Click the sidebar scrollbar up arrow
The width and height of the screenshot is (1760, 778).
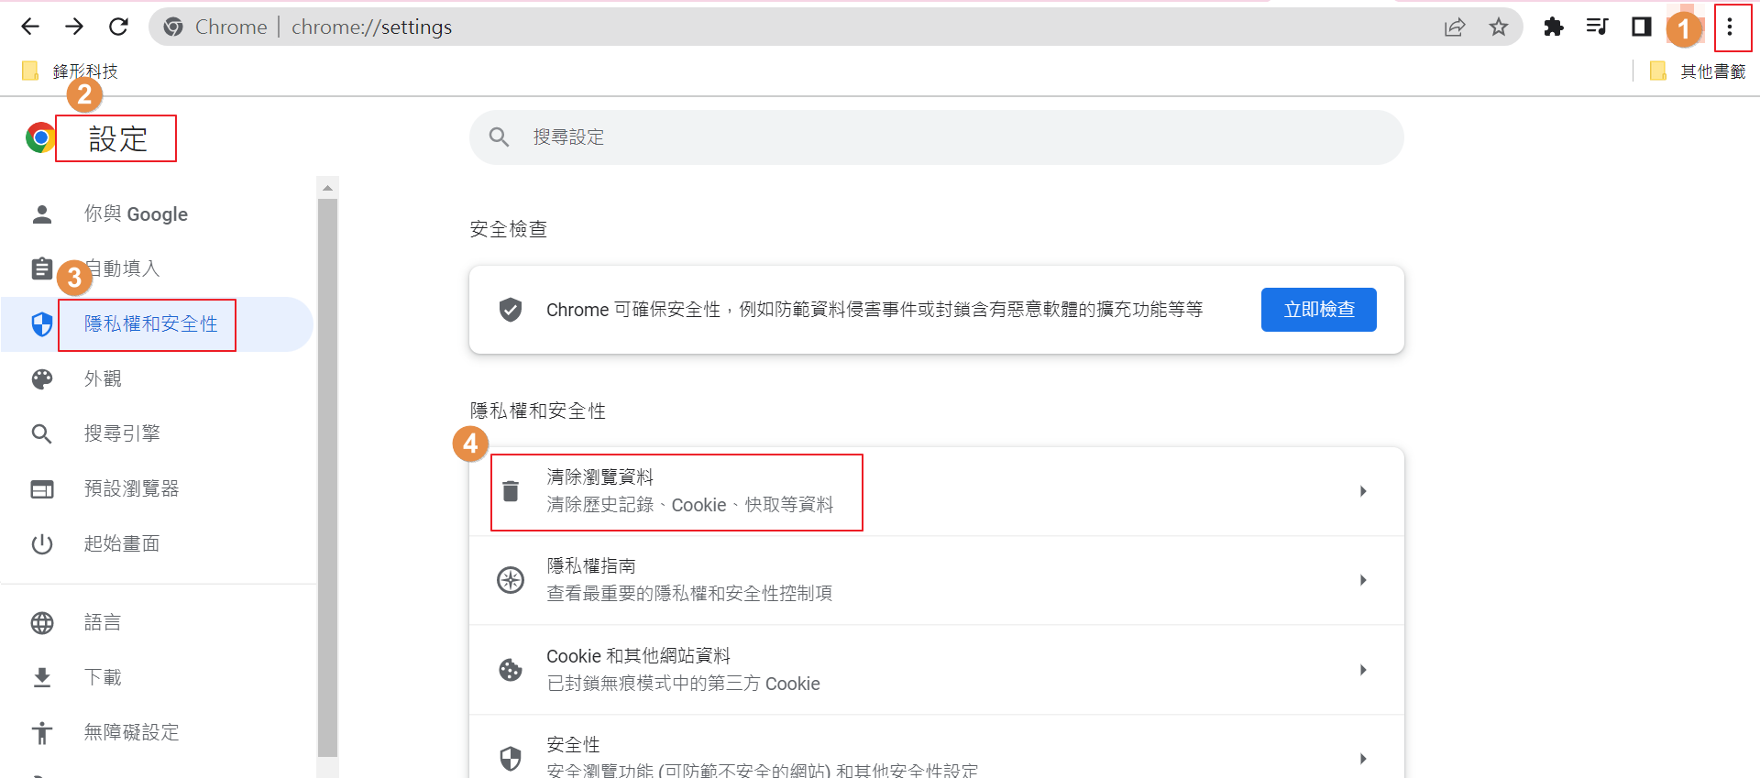(x=327, y=188)
